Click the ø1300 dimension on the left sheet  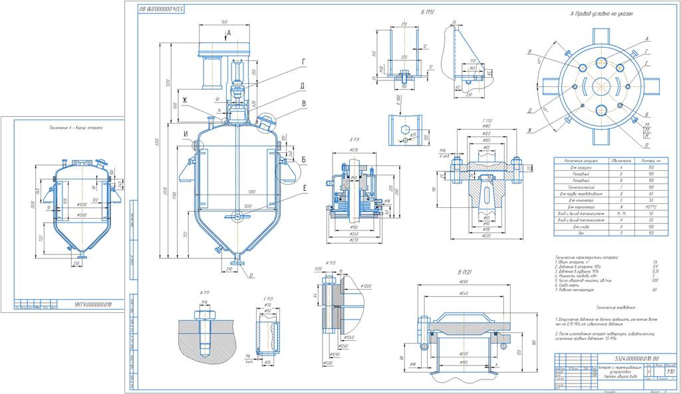point(80,215)
